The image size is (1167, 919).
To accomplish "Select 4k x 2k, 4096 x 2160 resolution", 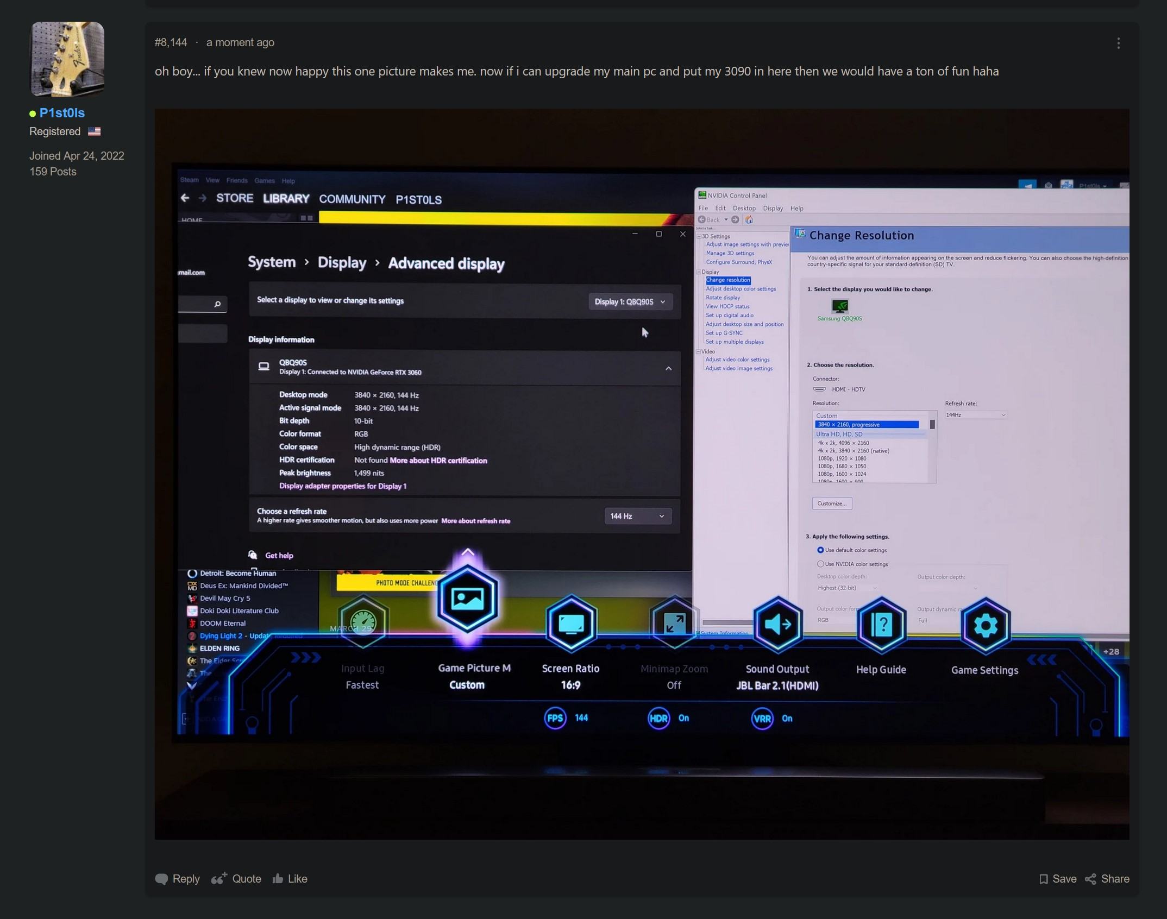I will [x=843, y=443].
